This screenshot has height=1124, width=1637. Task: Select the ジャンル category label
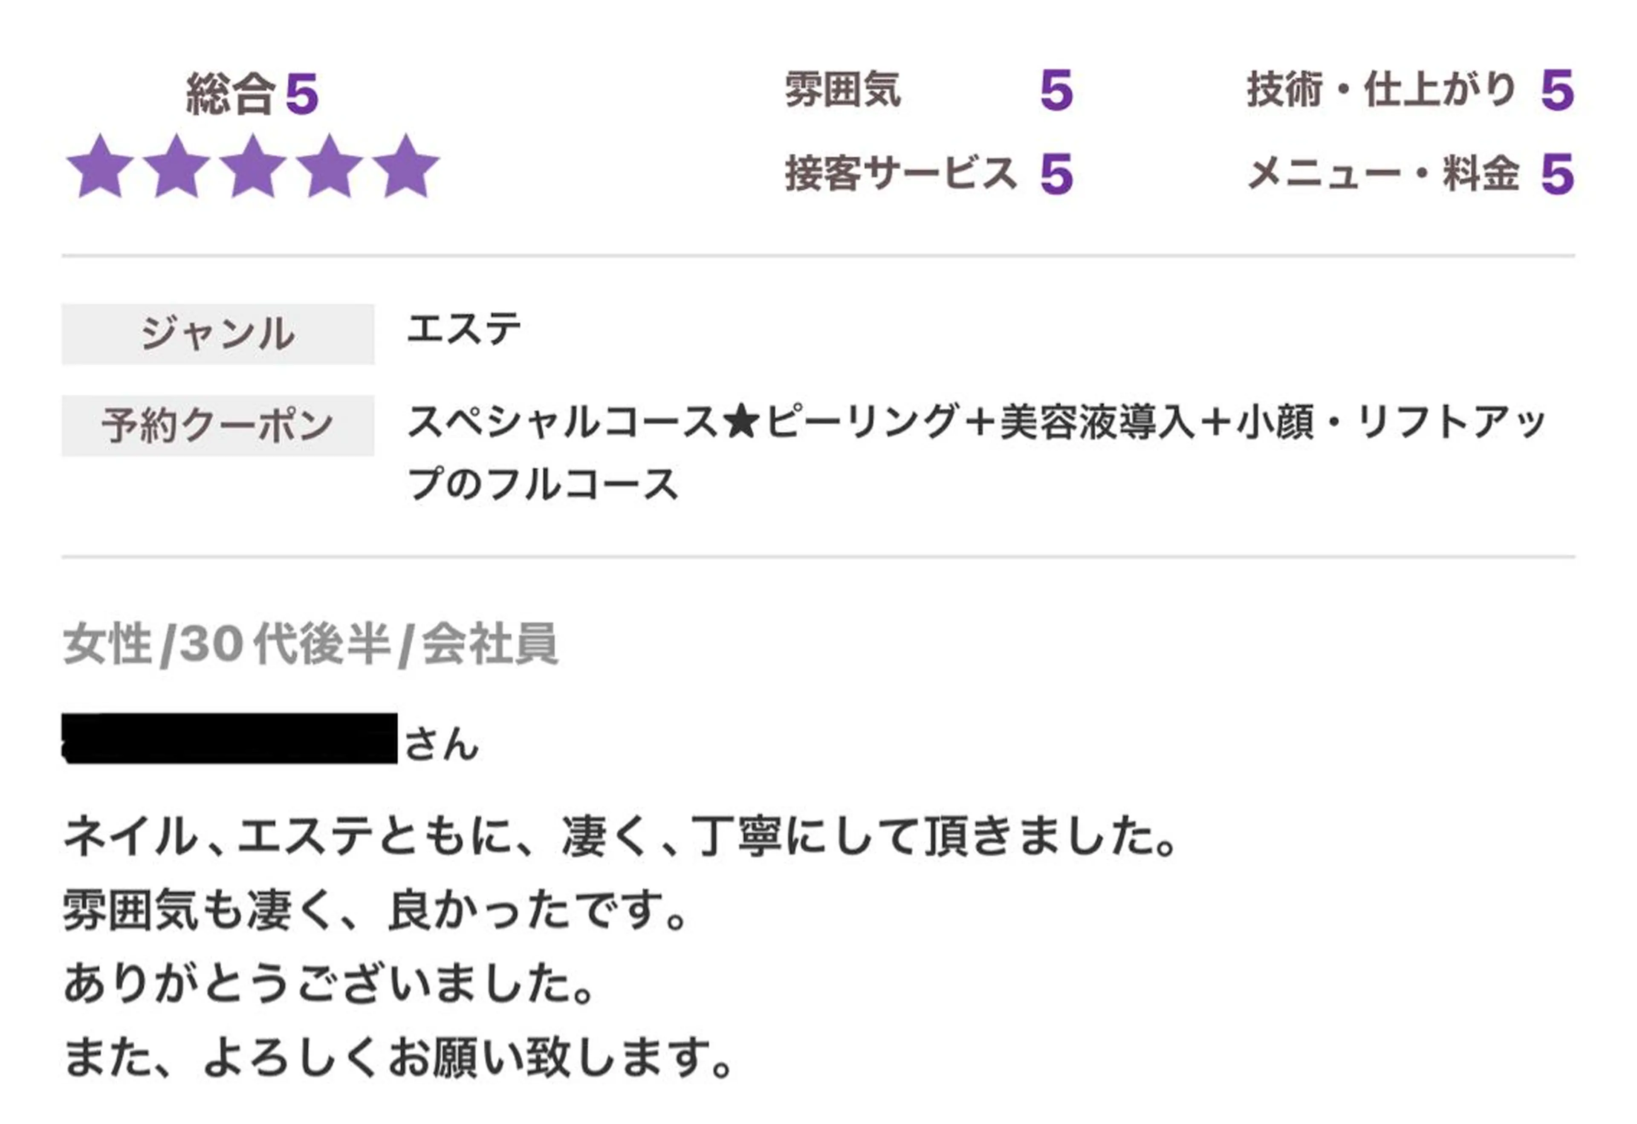click(x=218, y=334)
